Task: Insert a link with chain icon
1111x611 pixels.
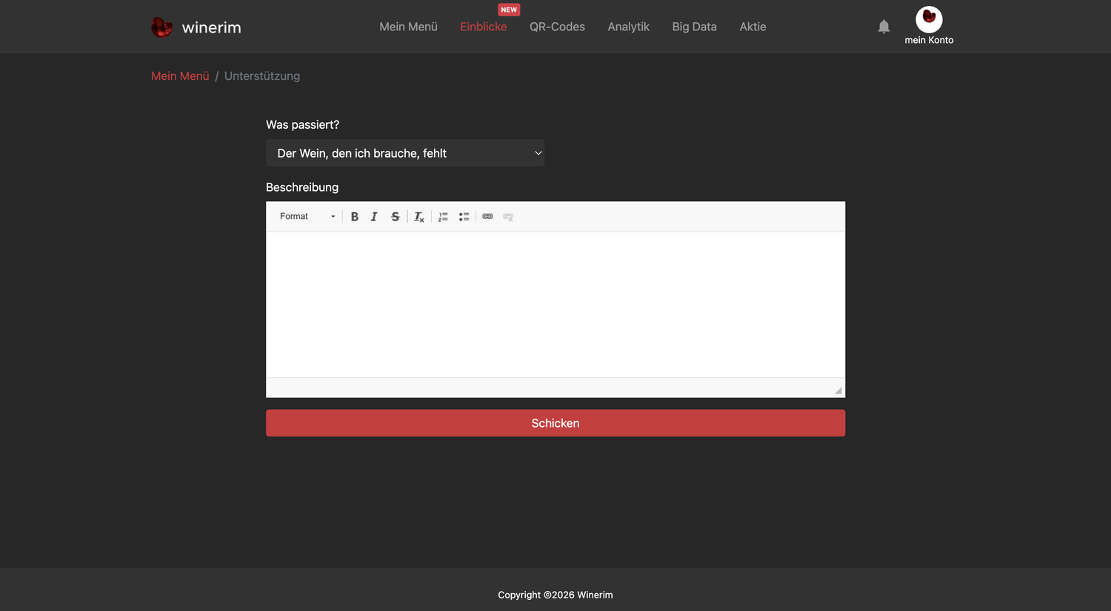Action: 487,217
